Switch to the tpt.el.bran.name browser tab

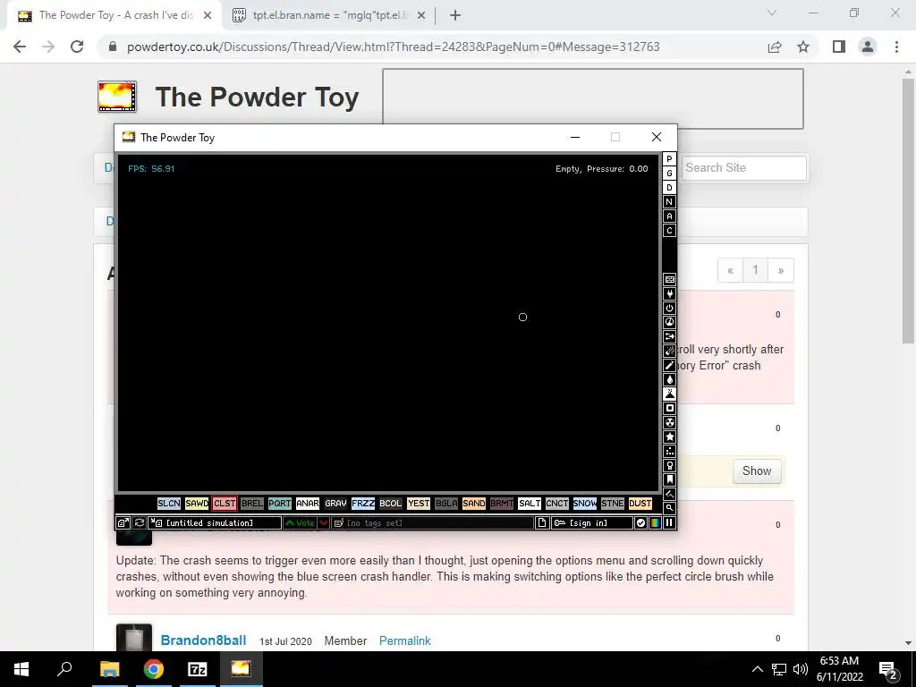[328, 15]
